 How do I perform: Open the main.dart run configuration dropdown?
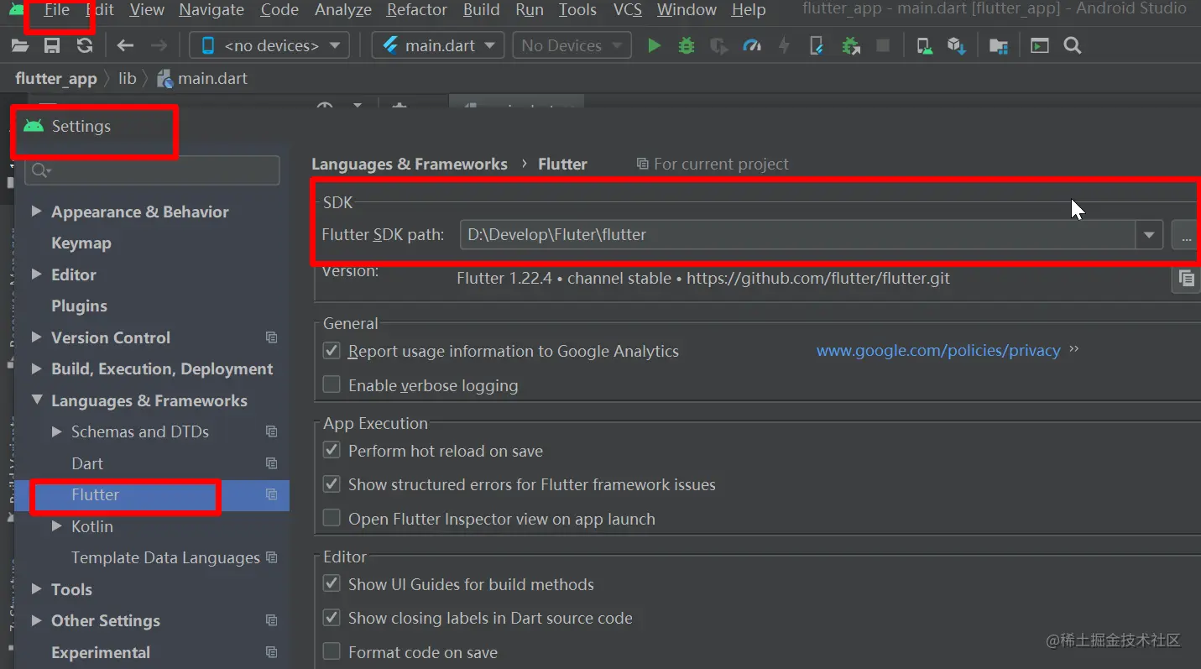coord(437,46)
